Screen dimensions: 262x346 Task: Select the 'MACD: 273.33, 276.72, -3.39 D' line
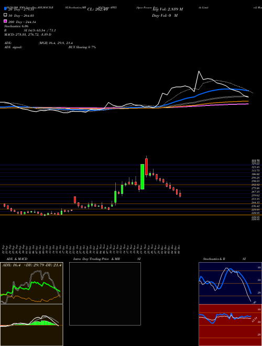tap(28, 35)
